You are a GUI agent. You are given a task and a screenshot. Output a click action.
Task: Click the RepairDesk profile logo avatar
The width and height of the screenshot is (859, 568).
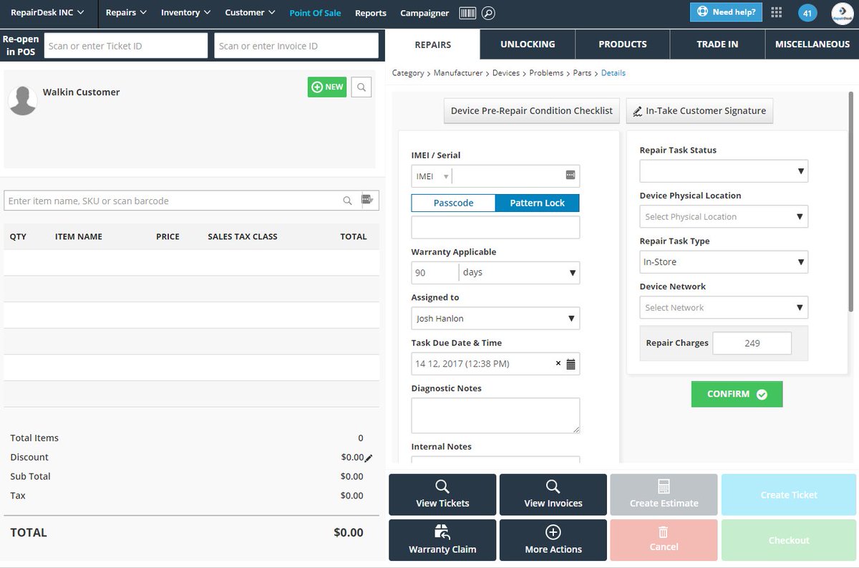tap(842, 13)
